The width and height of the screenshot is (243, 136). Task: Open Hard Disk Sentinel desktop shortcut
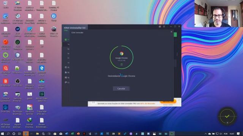tap(30, 110)
